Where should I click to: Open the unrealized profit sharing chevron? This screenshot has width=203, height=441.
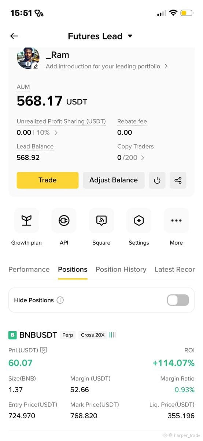coord(56,133)
